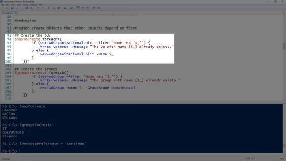Open the Tools menu
Image resolution: width=286 pixels, height=161 pixels.
click(x=19, y=5)
